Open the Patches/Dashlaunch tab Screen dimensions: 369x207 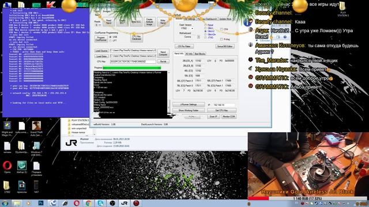[x=207, y=19]
